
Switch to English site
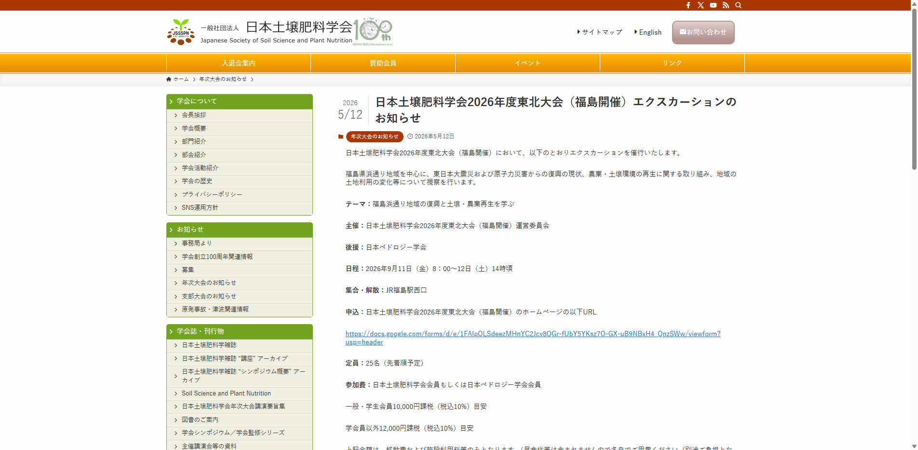[x=648, y=32]
